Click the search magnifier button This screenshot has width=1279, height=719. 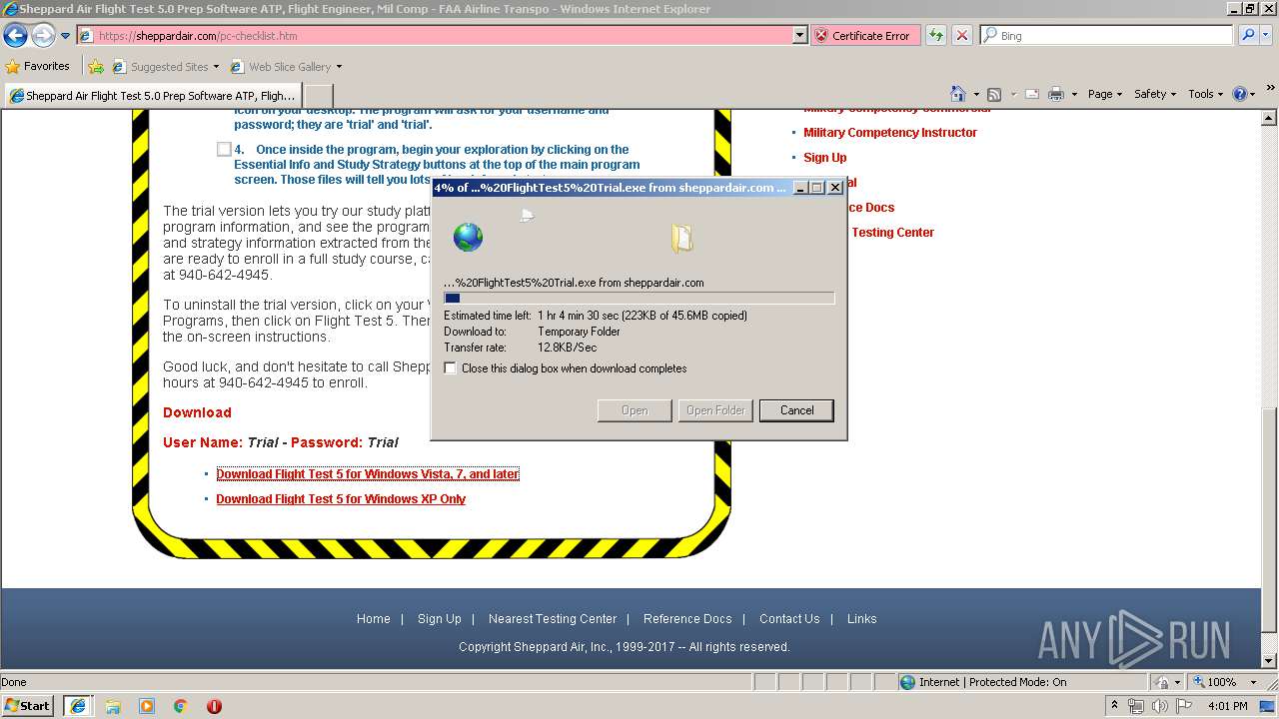tap(1248, 35)
